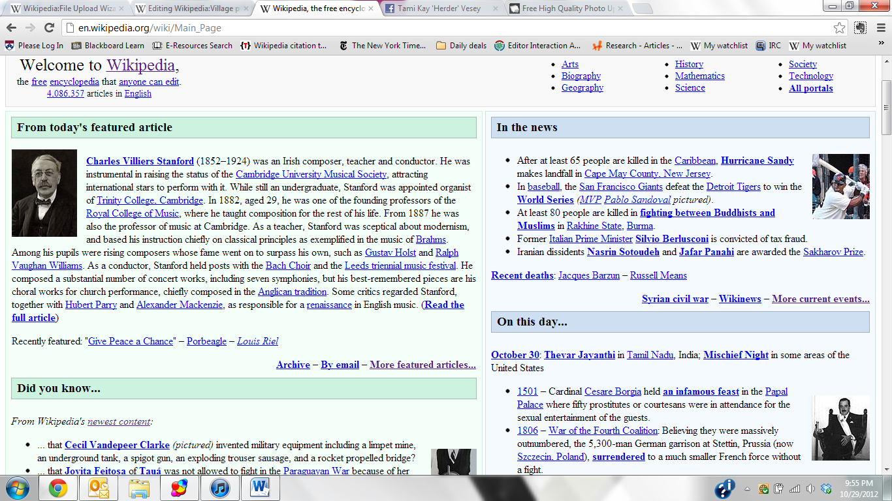Open the Hurricane Sandy article link
The width and height of the screenshot is (892, 501).
[x=757, y=160]
